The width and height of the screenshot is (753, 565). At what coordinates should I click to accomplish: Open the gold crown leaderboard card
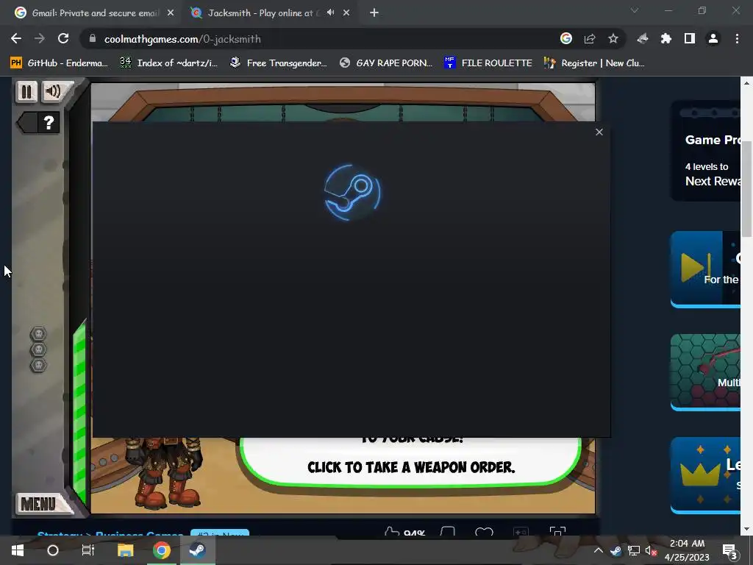[x=705, y=475]
